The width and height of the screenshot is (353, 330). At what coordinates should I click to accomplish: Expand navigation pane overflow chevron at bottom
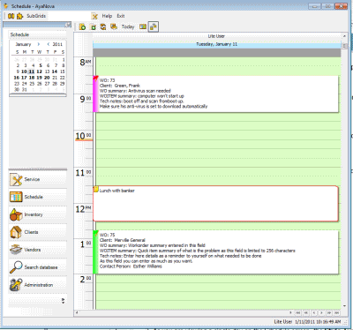[63, 301]
